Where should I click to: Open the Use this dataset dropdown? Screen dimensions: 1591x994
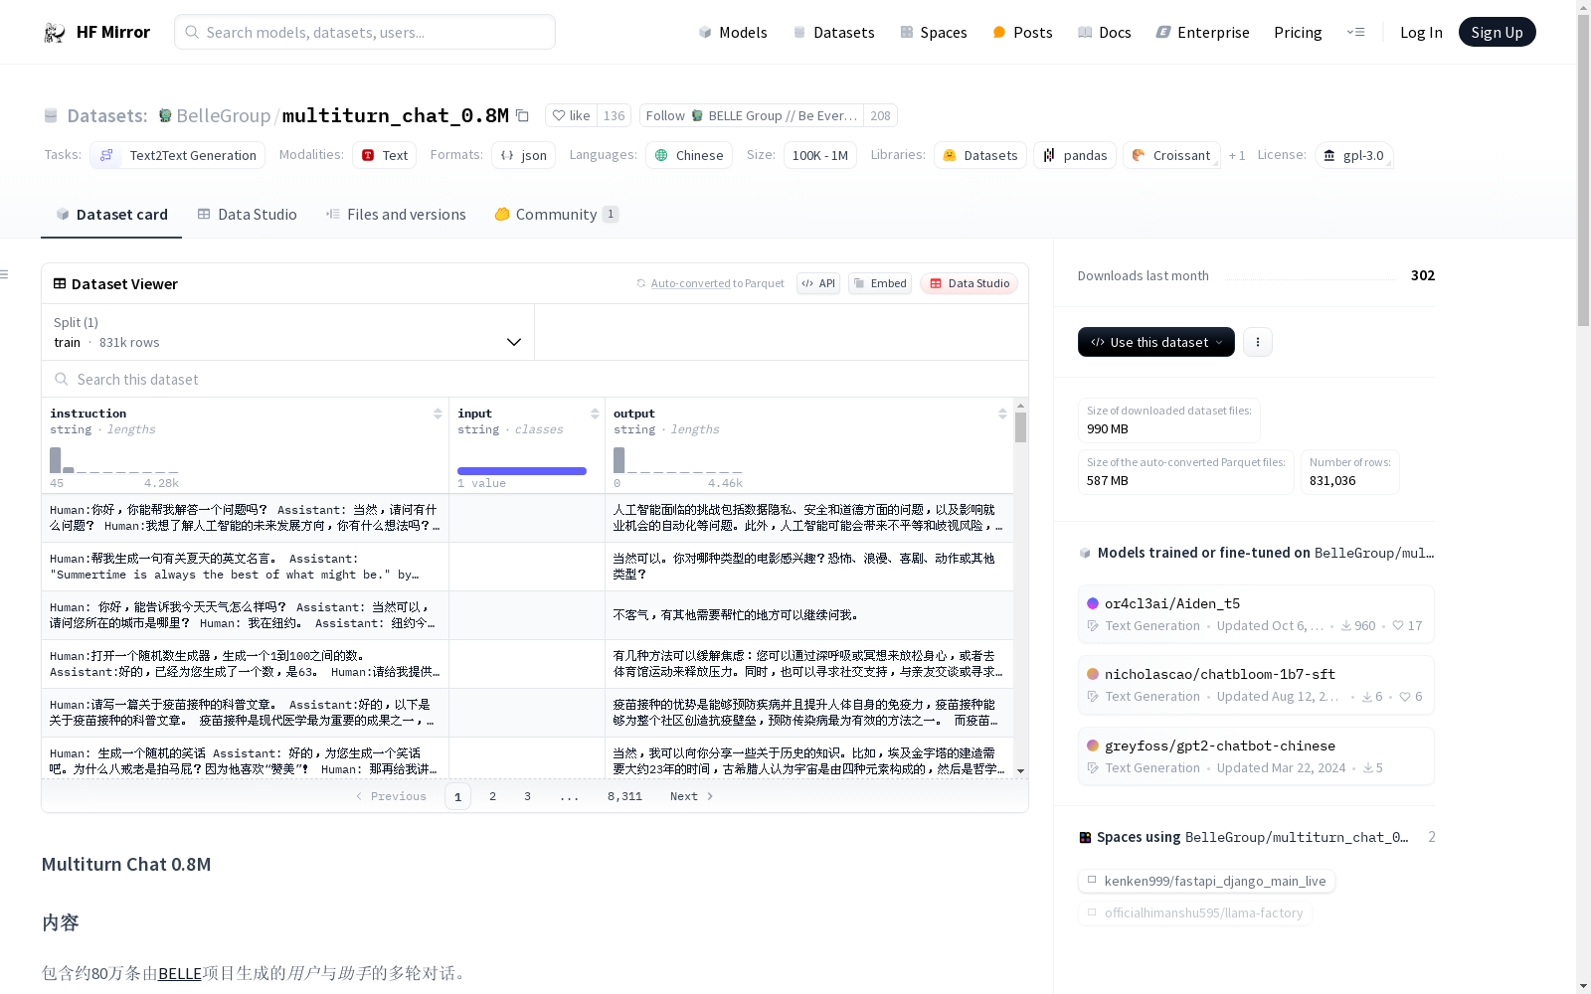tap(1156, 342)
